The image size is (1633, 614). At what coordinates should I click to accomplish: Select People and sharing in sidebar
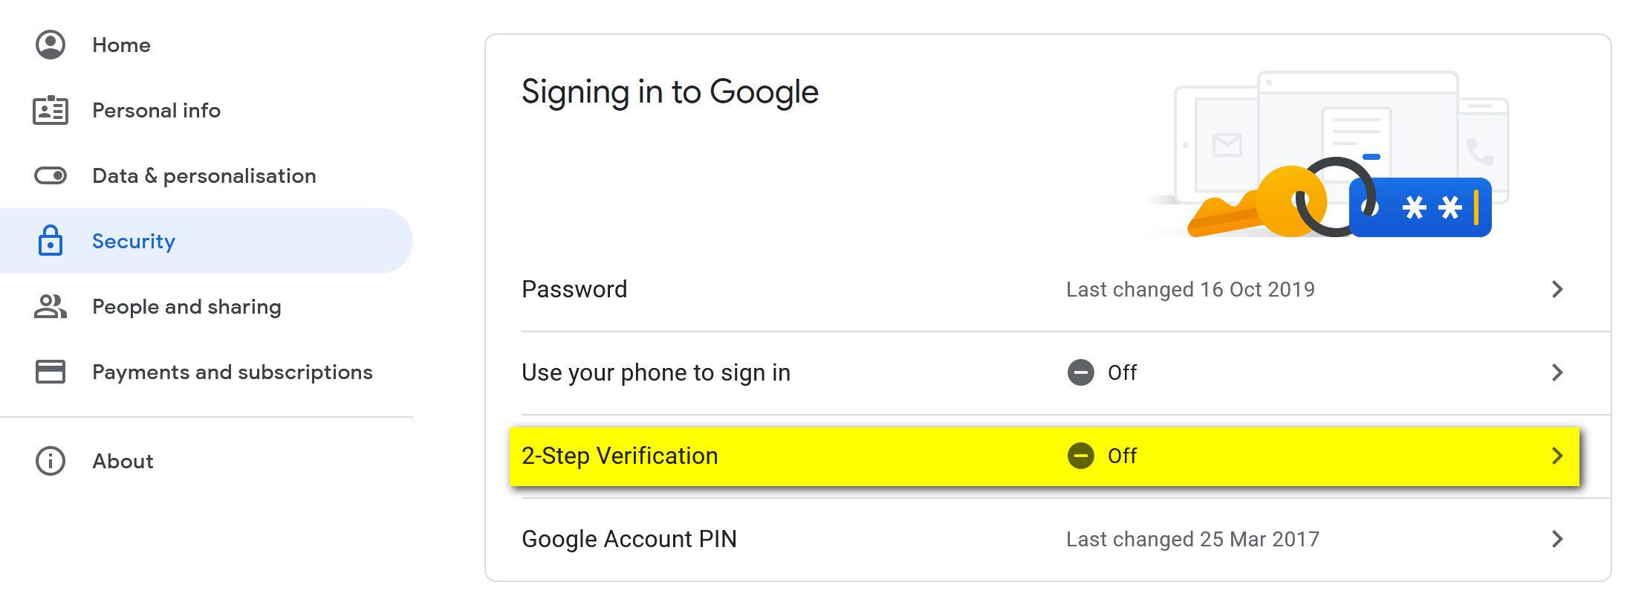[x=186, y=306]
